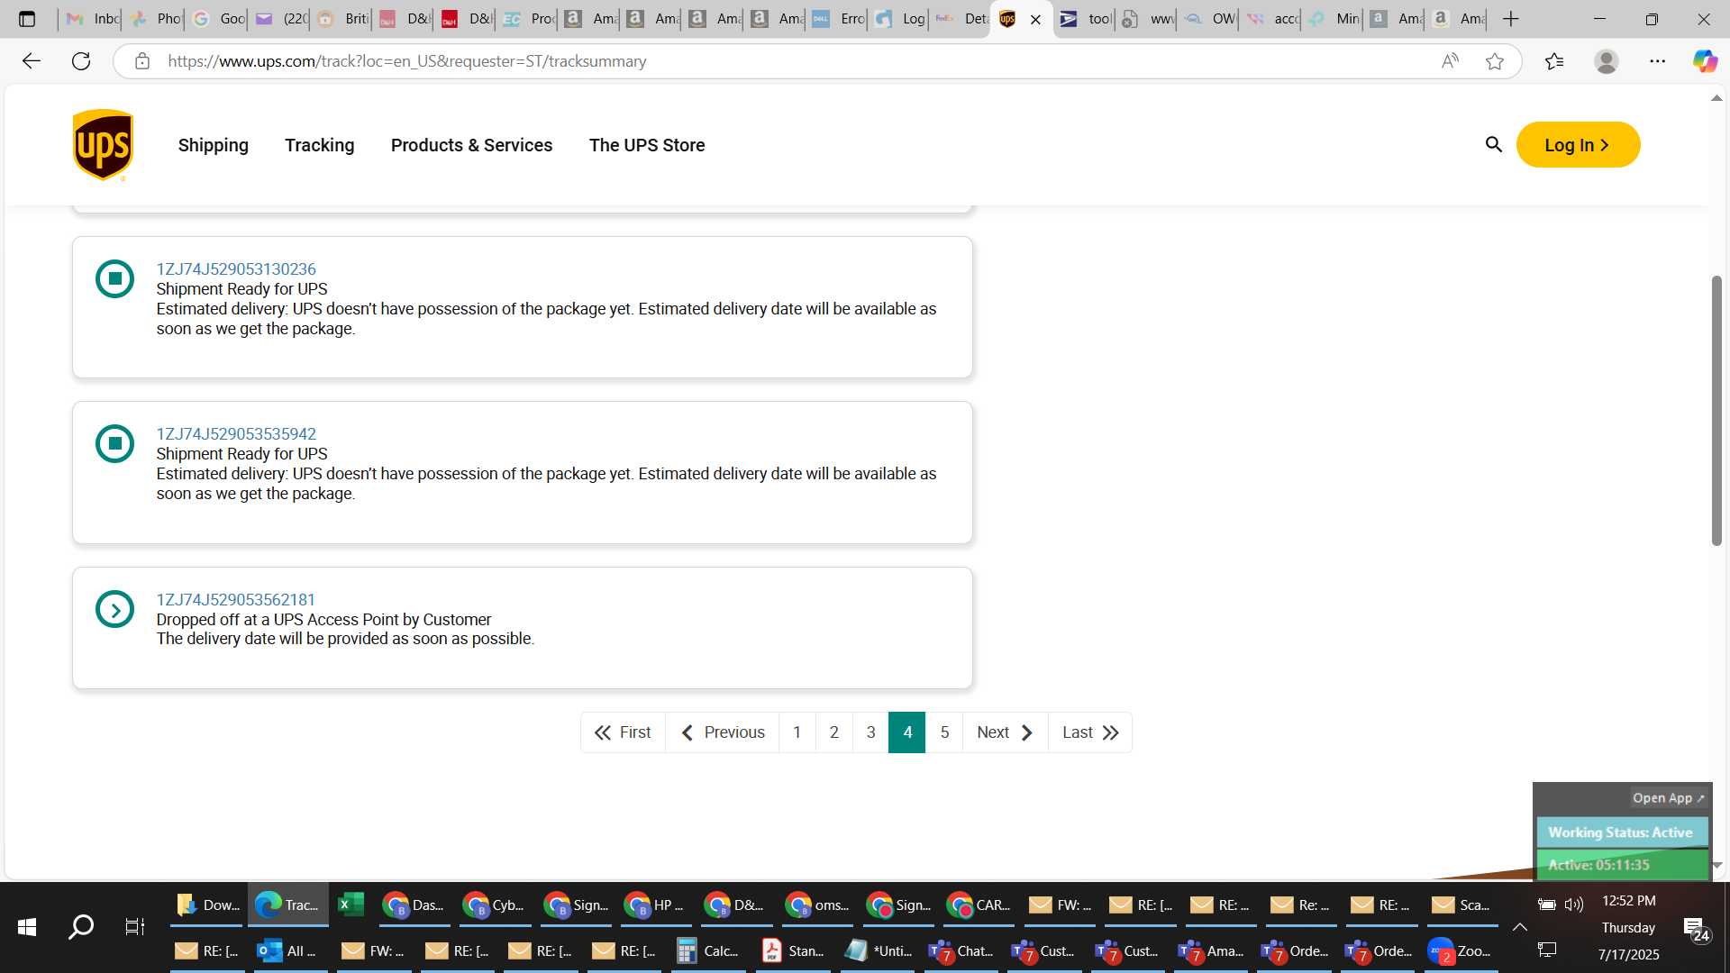
Task: Open the volume control tray icon
Action: (x=1574, y=905)
